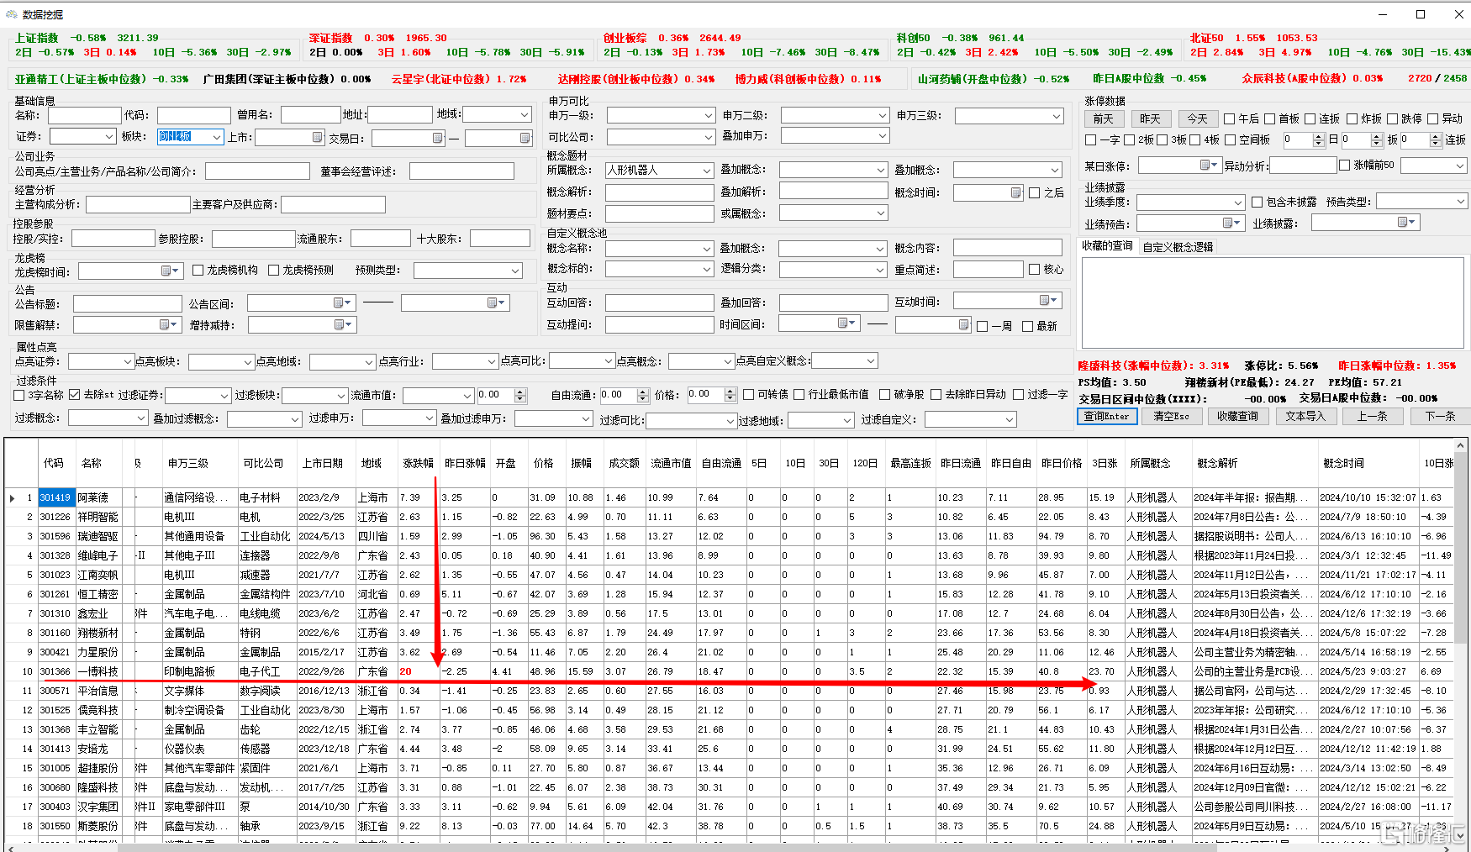Open calendar picker for 公告区间 start date
This screenshot has width=1471, height=852.
343,303
